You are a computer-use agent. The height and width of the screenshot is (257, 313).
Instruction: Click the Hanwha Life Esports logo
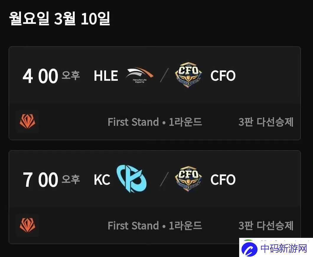point(140,75)
